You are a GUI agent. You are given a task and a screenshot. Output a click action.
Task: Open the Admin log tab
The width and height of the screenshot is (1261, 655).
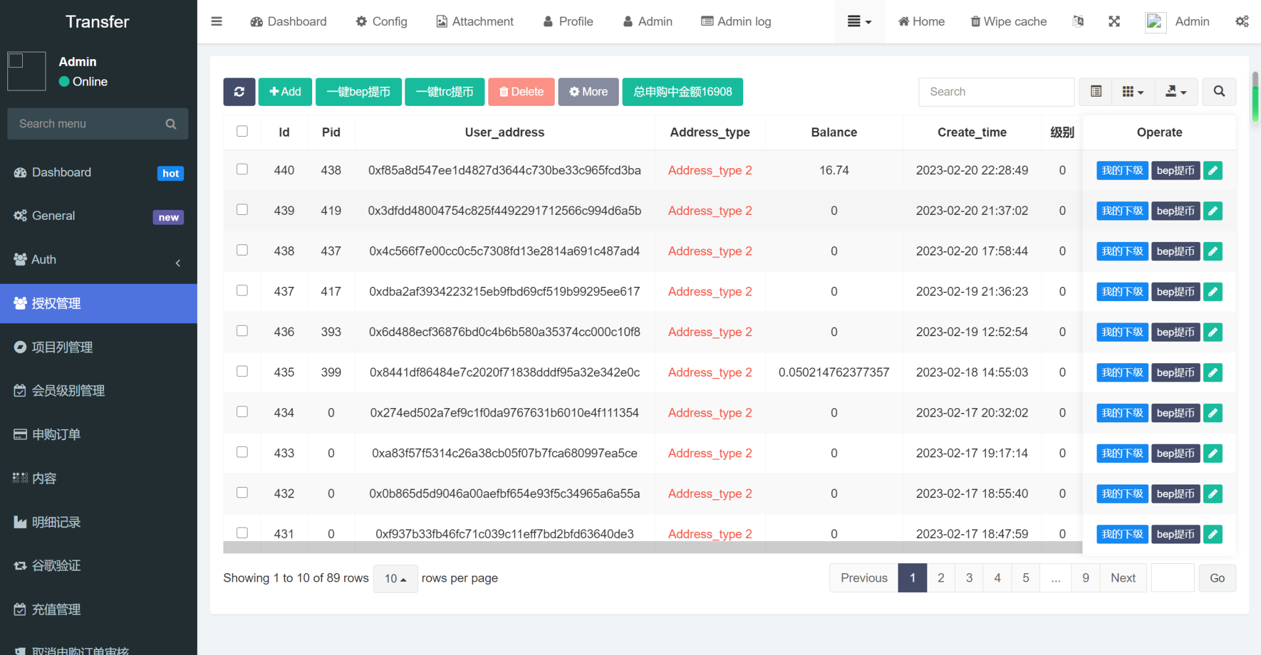736,22
